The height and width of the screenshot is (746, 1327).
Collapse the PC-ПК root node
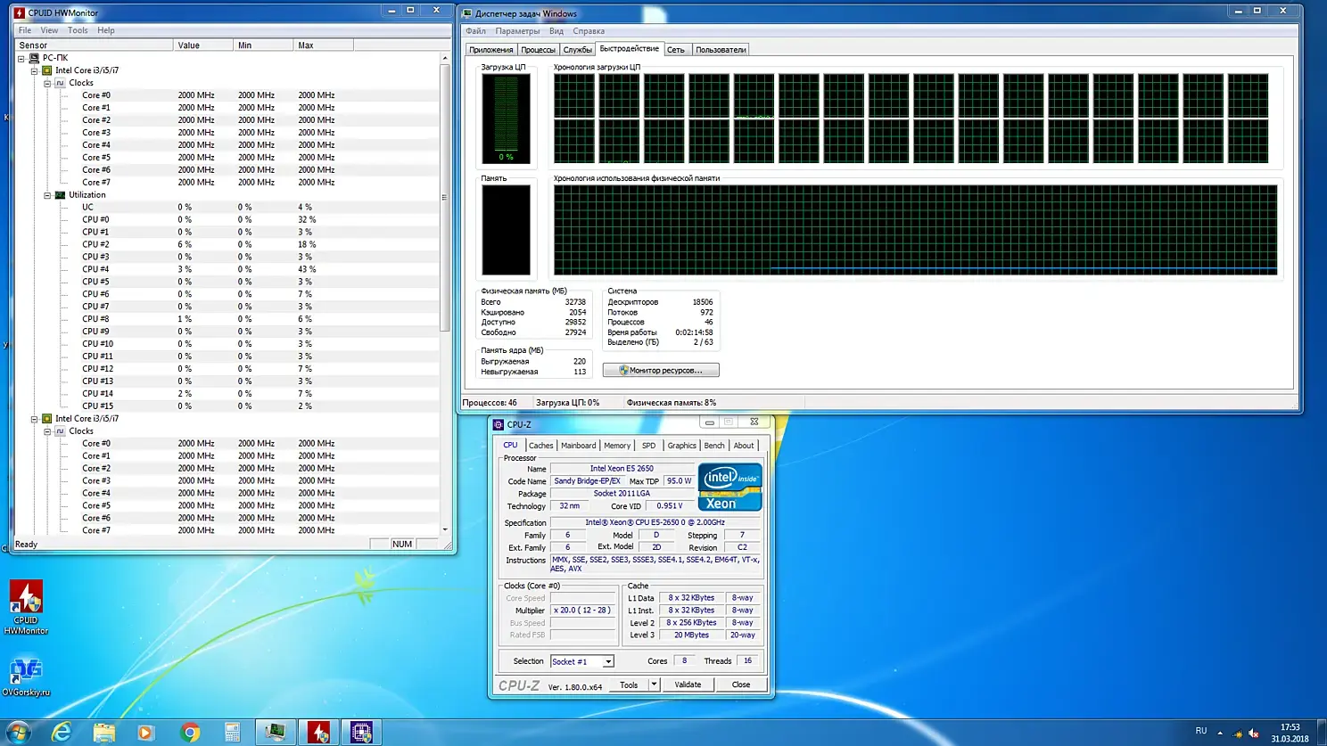pyautogui.click(x=21, y=58)
